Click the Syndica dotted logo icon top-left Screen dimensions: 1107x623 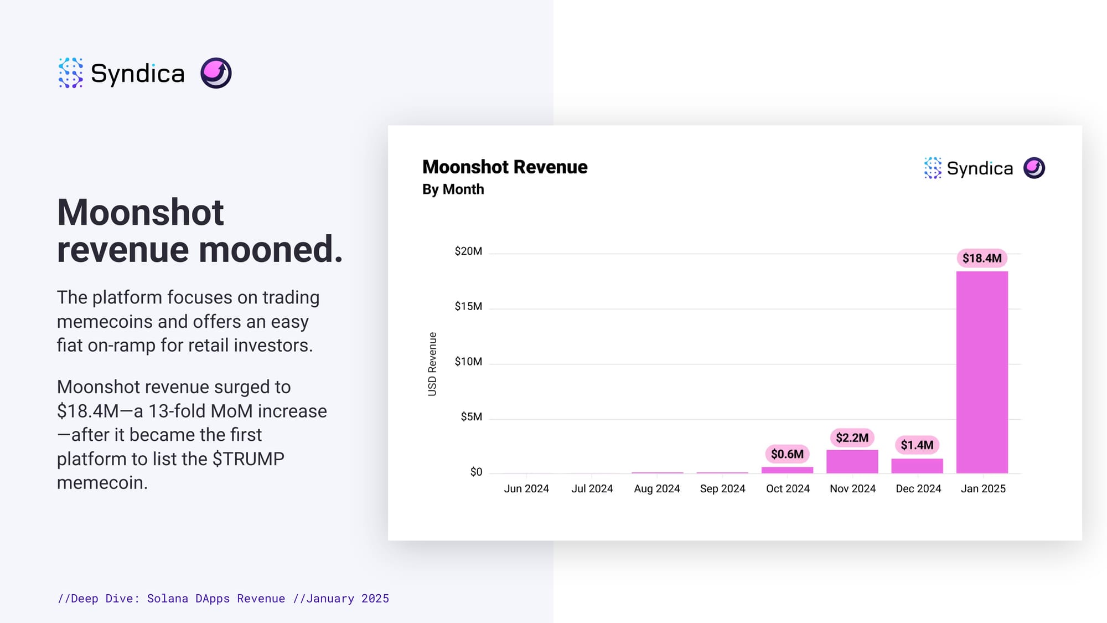point(71,73)
